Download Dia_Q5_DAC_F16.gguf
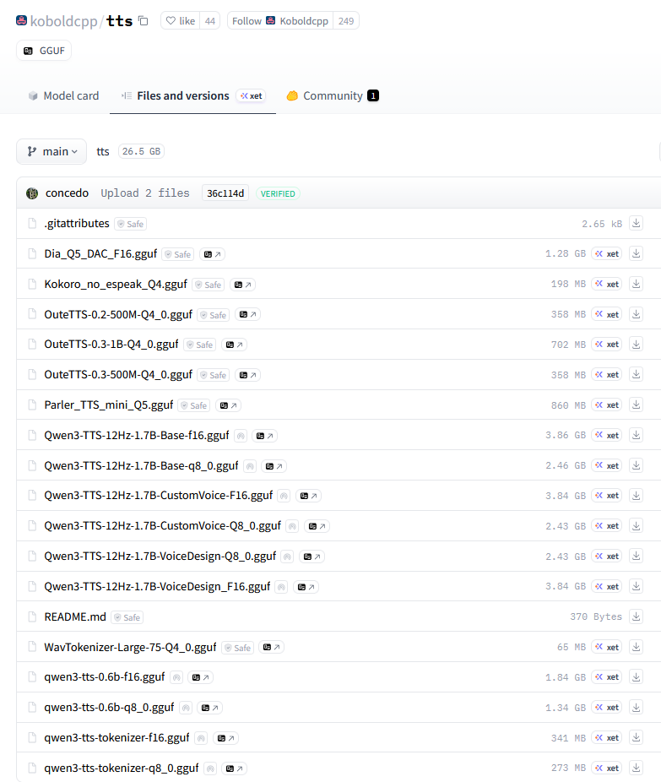 pos(636,254)
